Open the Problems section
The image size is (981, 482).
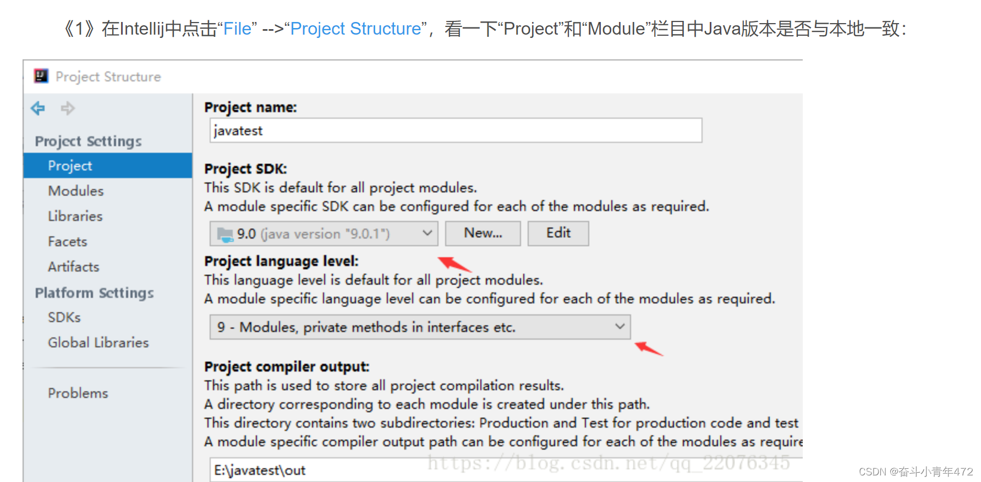[78, 393]
